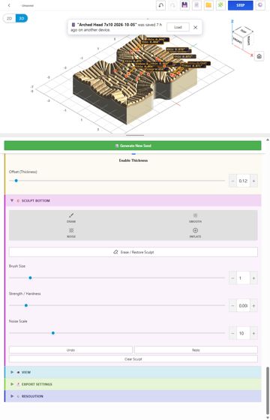The image size is (270, 420).
Task: Select the Smooth sculpt tool
Action: pyautogui.click(x=195, y=217)
